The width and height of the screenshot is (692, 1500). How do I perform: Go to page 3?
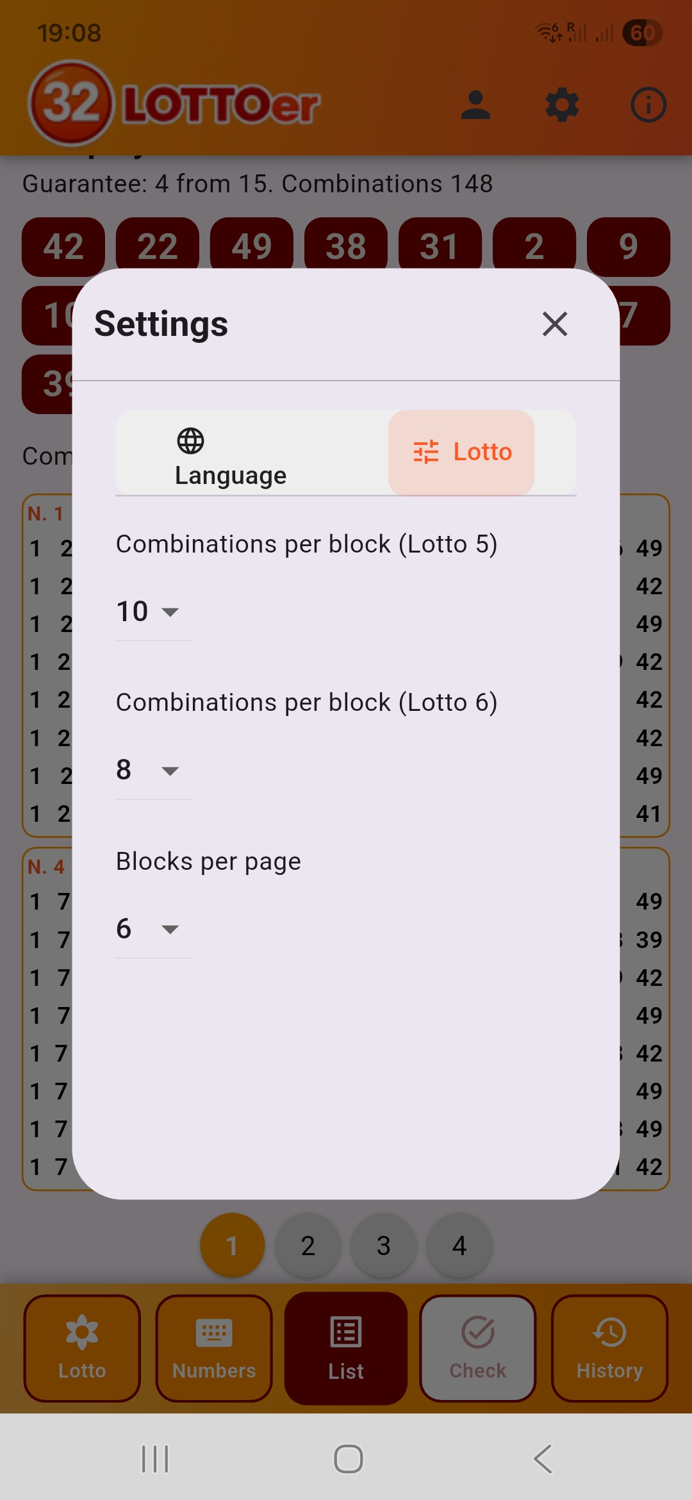coord(383,1246)
